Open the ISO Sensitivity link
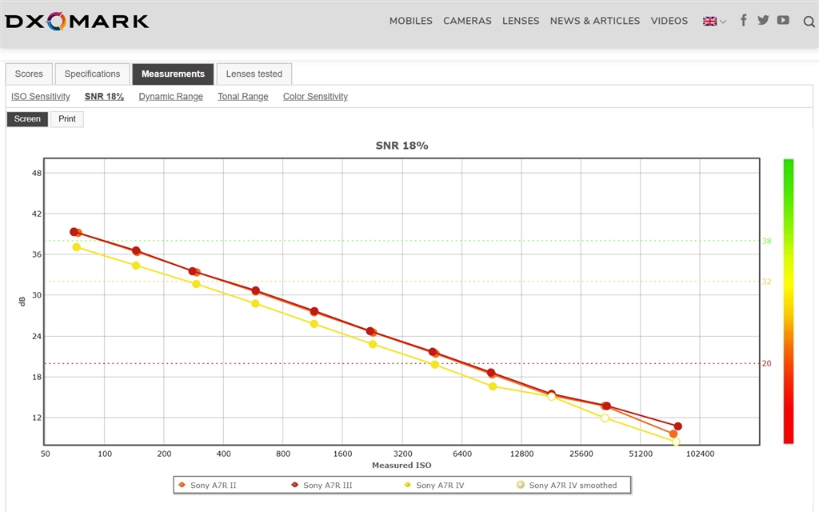Screen dimensions: 819x512 (x=40, y=97)
